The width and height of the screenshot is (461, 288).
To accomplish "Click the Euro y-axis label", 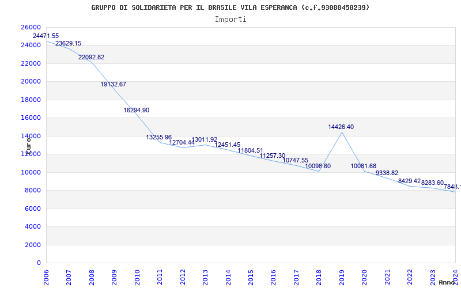I will point(28,146).
